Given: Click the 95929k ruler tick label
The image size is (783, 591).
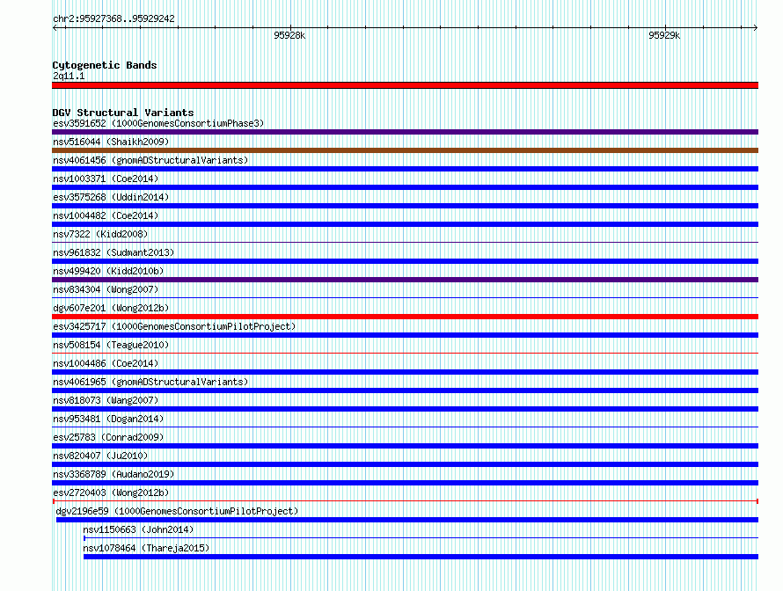Looking at the screenshot, I should click(x=664, y=35).
